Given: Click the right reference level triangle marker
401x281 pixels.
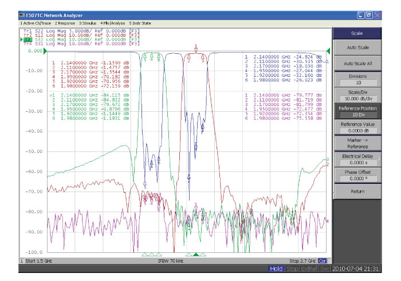Looking at the screenshot, I should [x=328, y=51].
